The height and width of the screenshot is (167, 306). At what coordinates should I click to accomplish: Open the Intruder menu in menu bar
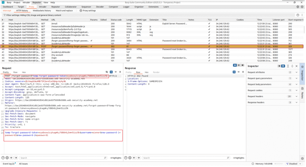(26, 2)
